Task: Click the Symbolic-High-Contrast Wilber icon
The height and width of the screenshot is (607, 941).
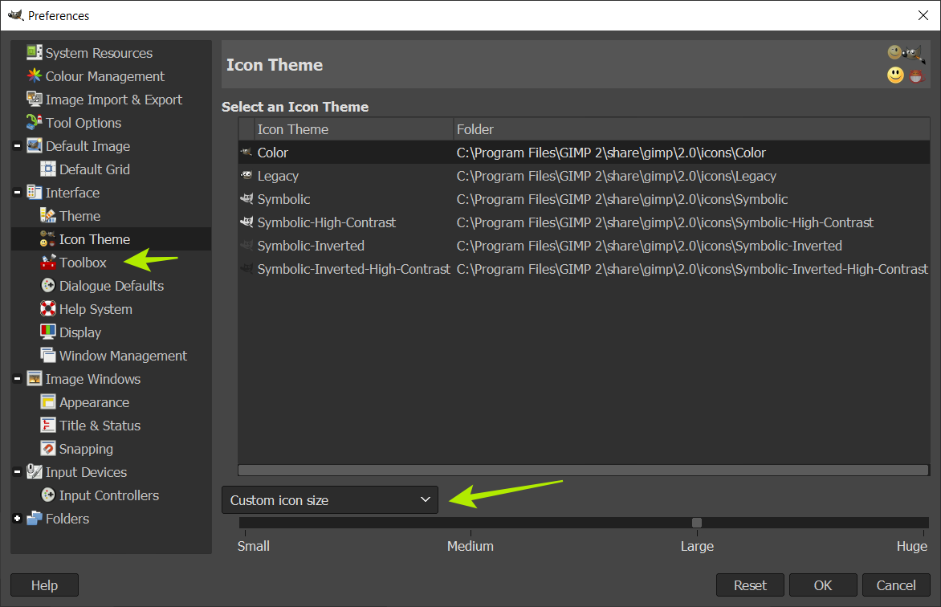Action: 246,222
